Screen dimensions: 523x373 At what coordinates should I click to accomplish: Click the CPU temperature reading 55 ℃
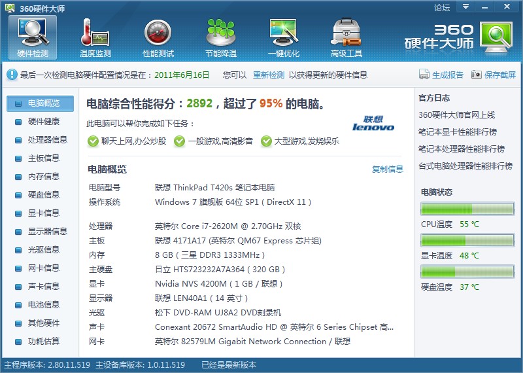[x=469, y=224]
